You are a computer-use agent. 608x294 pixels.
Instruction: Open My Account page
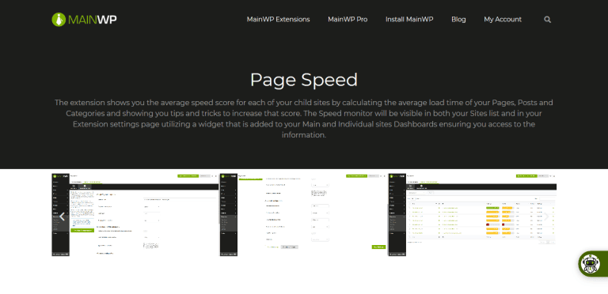pos(503,19)
